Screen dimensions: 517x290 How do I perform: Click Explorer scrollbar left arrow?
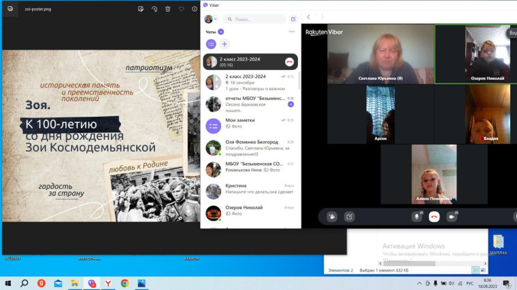click(x=380, y=264)
